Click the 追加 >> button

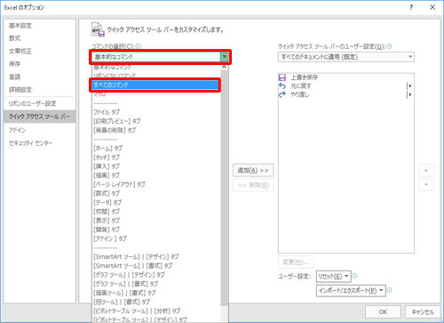pos(253,171)
